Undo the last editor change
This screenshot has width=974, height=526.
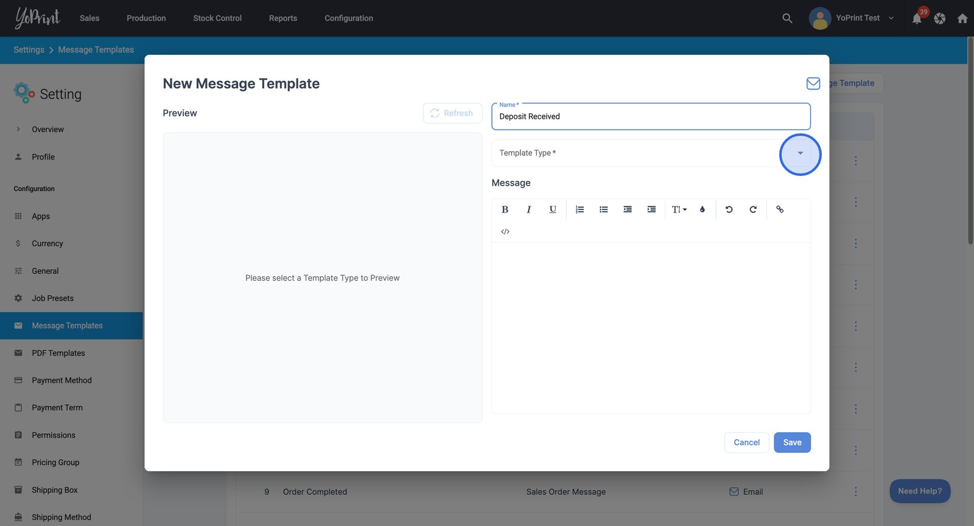point(729,209)
